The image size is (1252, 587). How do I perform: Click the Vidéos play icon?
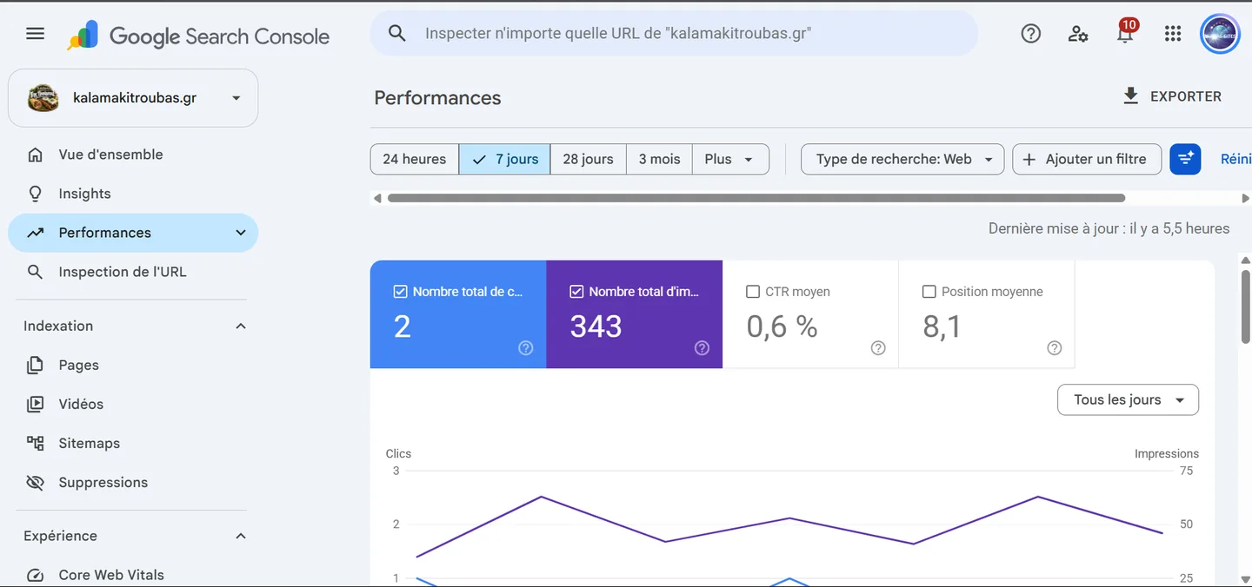pos(36,404)
